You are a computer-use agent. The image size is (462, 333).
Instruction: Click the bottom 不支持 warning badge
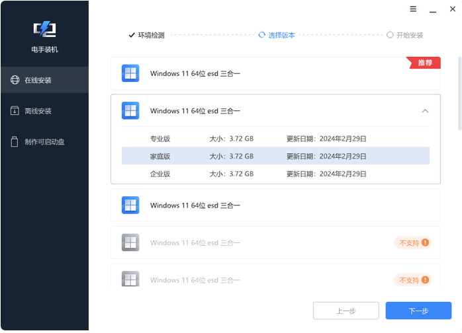coord(413,279)
